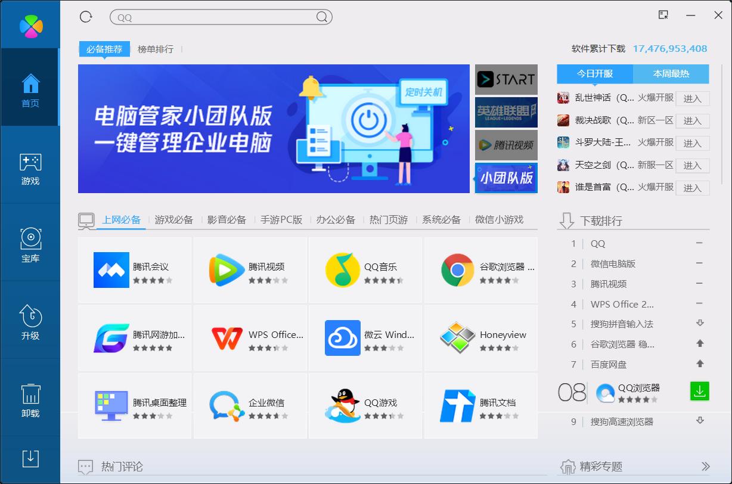Click the minimize-to-tray icon in the title bar
Viewport: 732px width, 484px height.
[662, 15]
